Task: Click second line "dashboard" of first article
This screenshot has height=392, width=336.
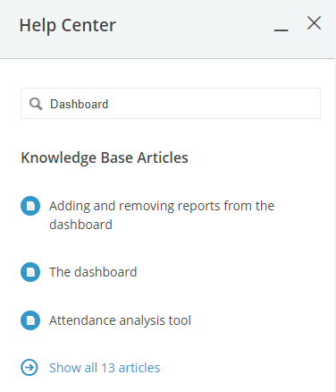Action: (80, 225)
